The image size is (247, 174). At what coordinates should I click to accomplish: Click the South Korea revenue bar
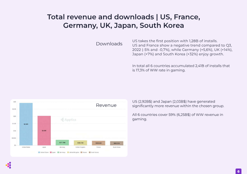click(117, 143)
